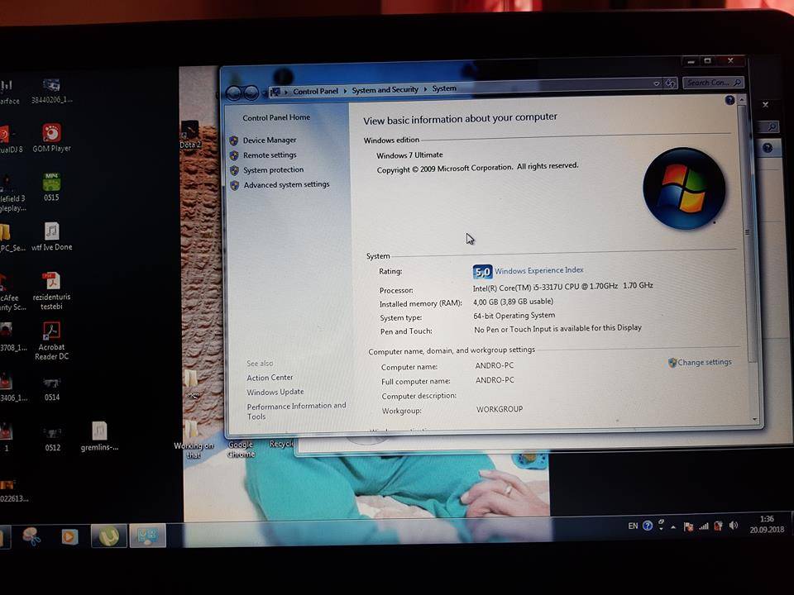Click the WORKGROUP value text
The image size is (794, 595).
(500, 409)
